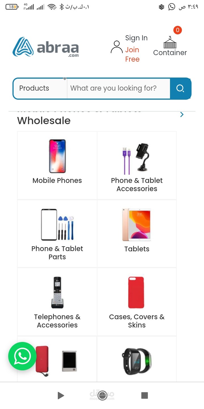Tap the recent apps square navigation icon
This screenshot has height=409, width=204.
coord(144,395)
